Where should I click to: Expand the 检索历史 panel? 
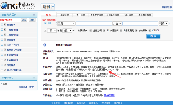coord(34,78)
